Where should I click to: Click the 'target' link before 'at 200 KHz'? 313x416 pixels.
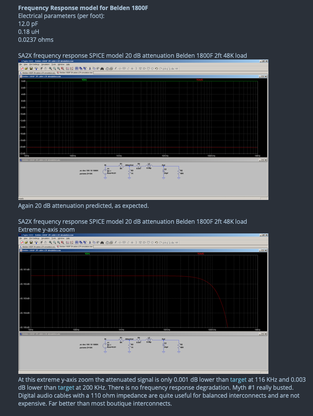66,387
